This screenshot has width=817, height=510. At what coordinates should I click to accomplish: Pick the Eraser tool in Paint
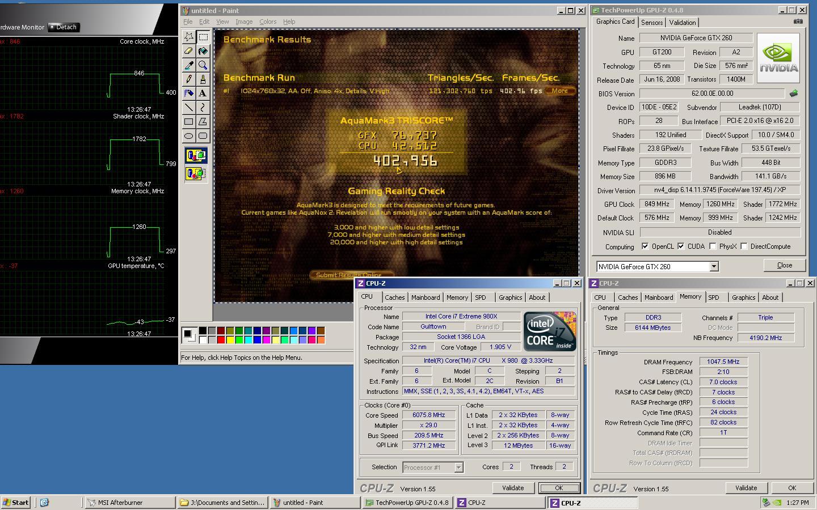pyautogui.click(x=189, y=51)
